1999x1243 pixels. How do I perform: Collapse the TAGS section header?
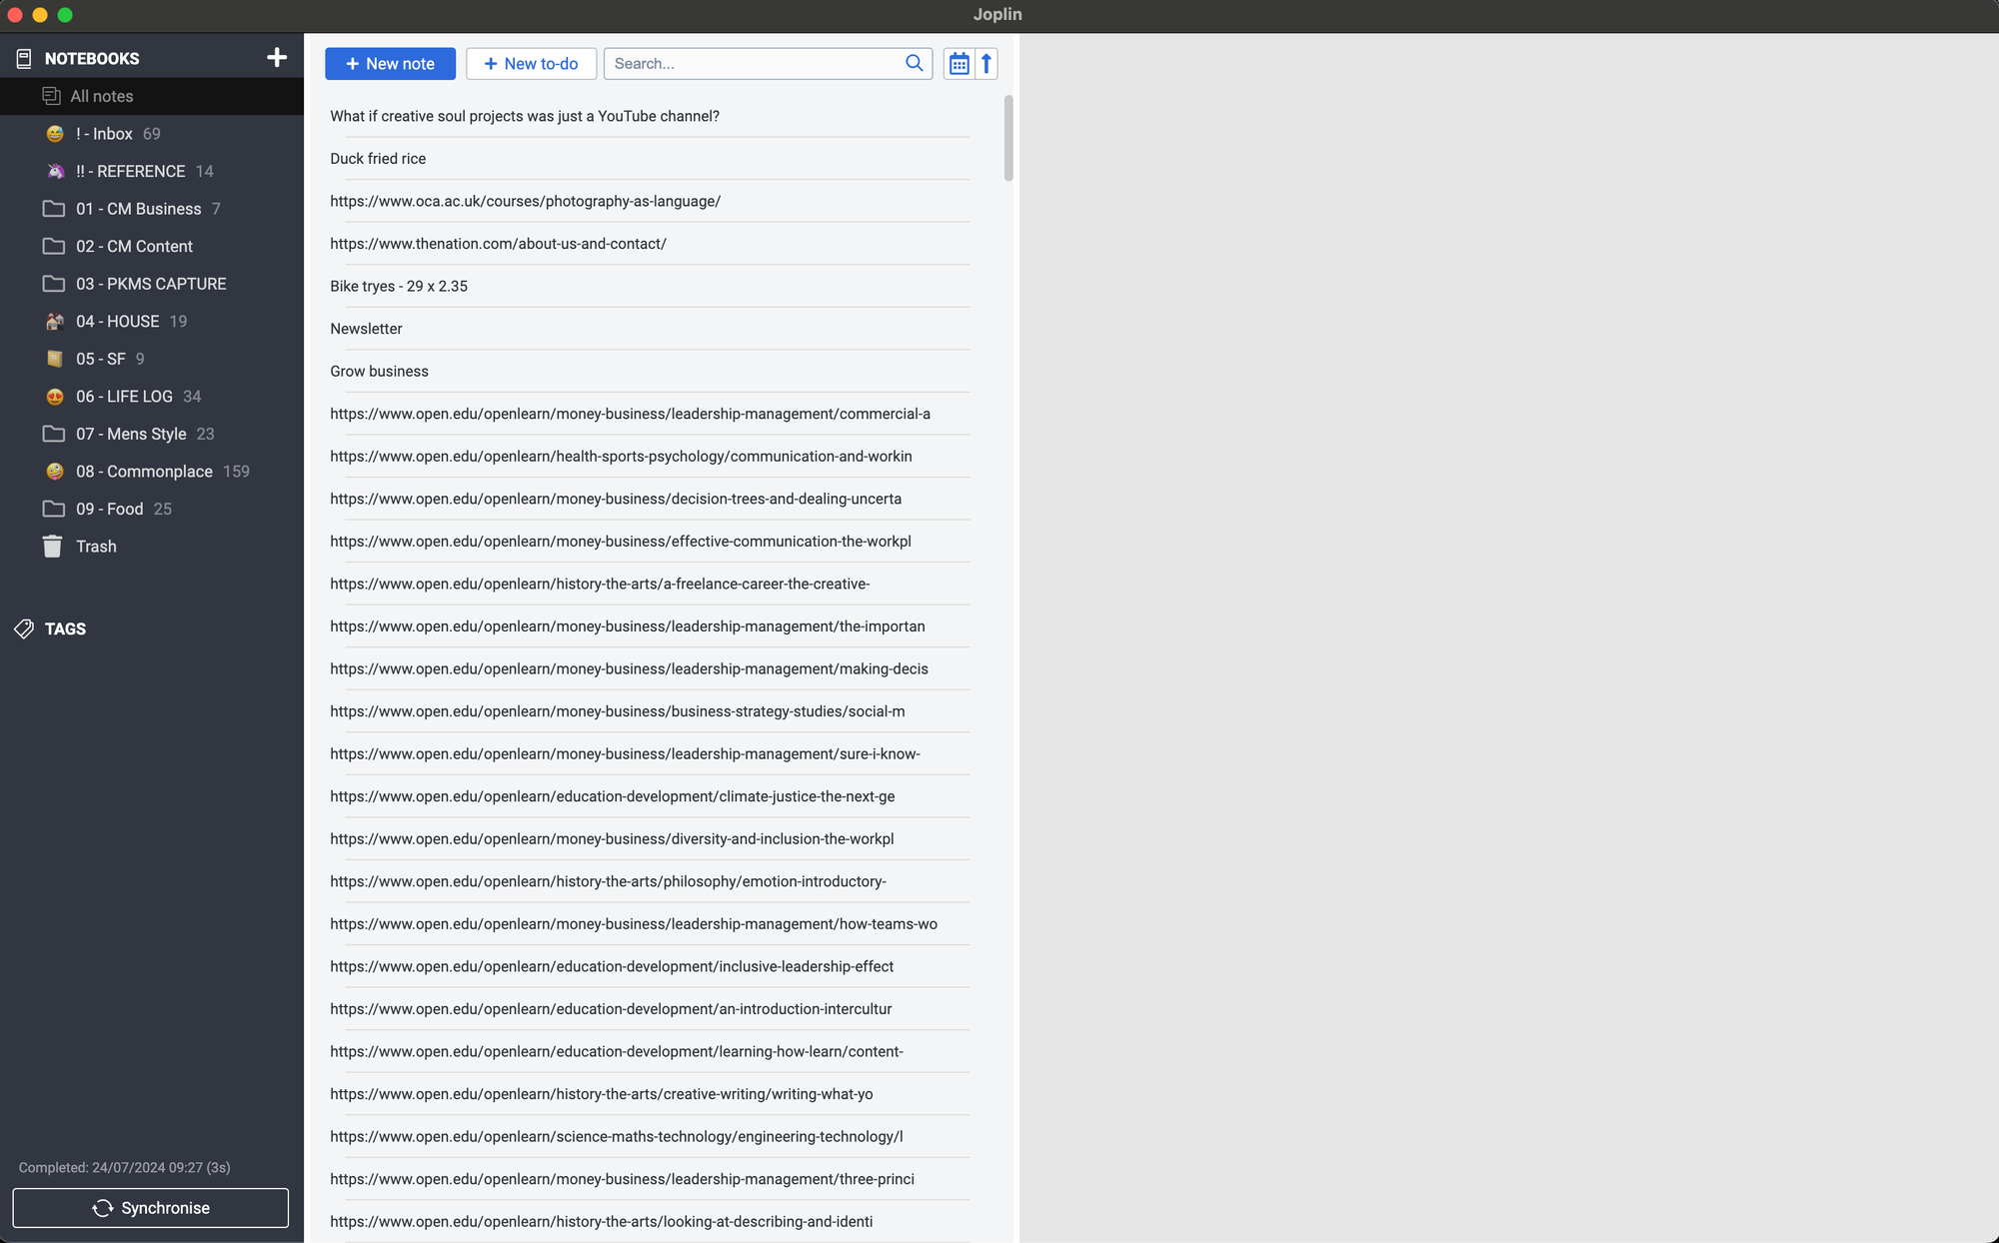pyautogui.click(x=66, y=628)
